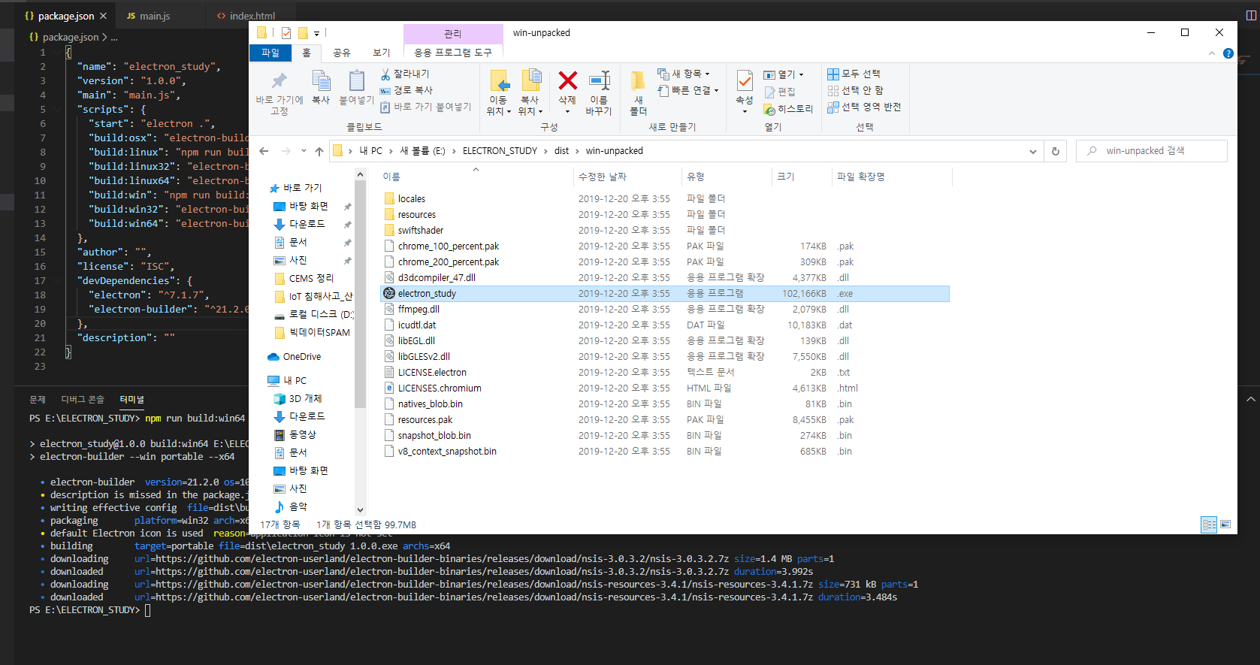Switch to the View (보기) ribbon tab
Image resolution: width=1260 pixels, height=665 pixels.
(382, 53)
